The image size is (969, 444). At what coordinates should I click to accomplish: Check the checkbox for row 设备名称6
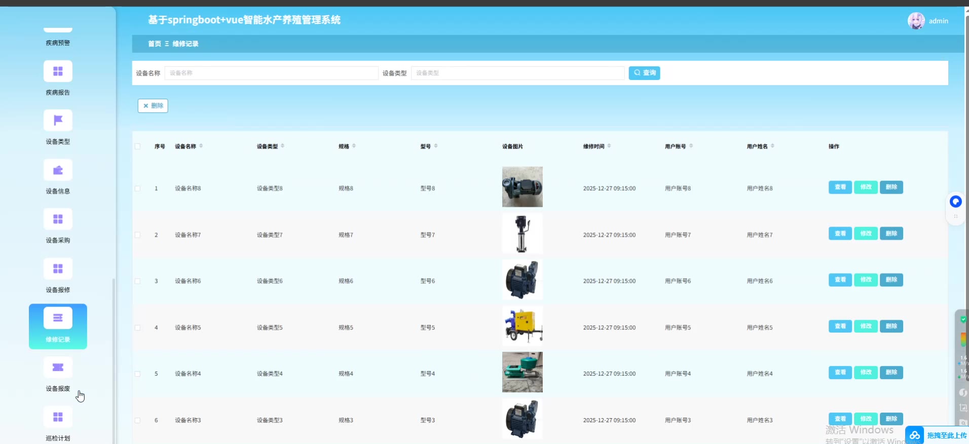click(137, 281)
